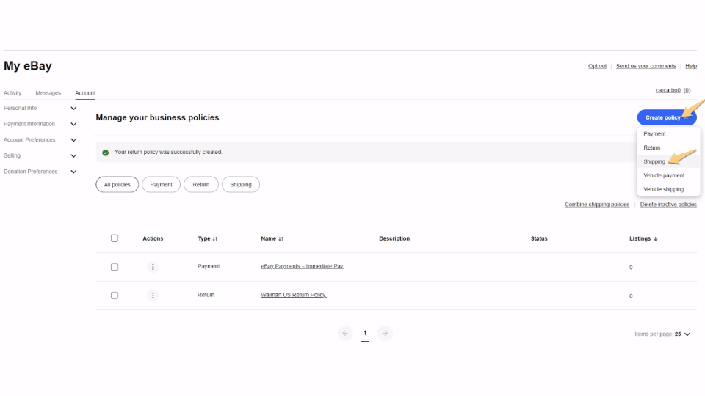705x396 pixels.
Task: Open carcarbo0 user profile link
Action: (x=668, y=90)
